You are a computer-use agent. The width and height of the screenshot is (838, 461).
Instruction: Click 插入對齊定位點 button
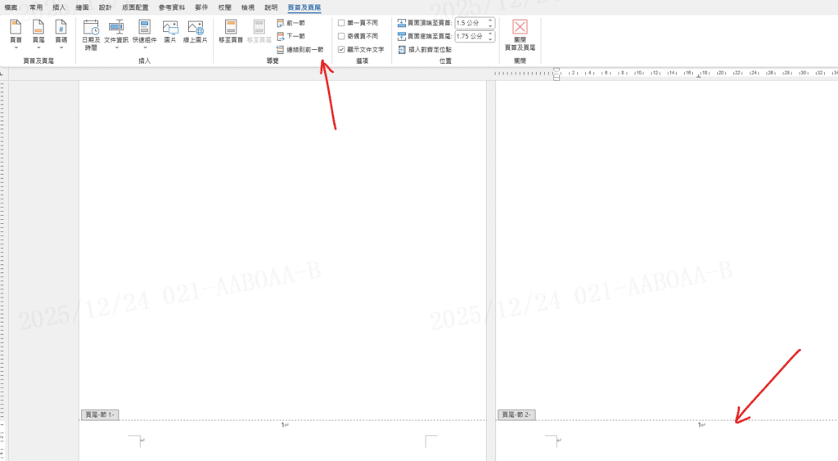tap(425, 49)
